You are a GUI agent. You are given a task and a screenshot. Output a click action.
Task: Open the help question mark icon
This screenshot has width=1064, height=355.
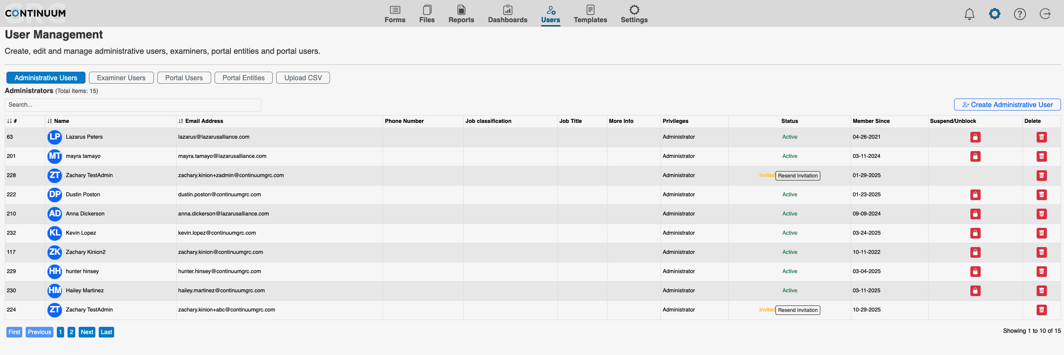1020,14
